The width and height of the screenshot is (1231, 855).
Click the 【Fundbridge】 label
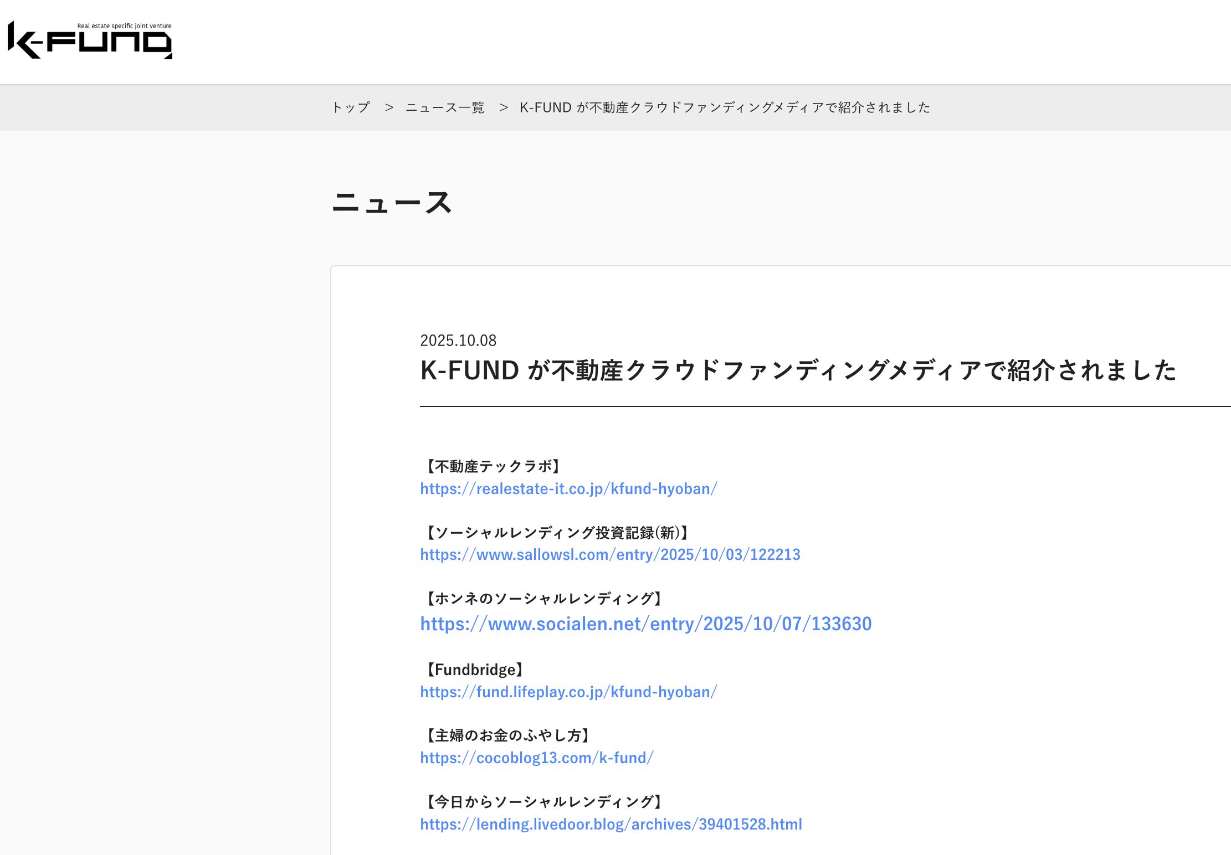tap(475, 669)
